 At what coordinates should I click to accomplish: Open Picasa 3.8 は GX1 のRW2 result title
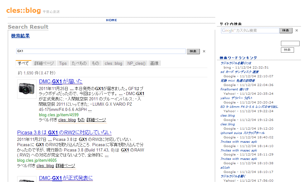(x=64, y=132)
